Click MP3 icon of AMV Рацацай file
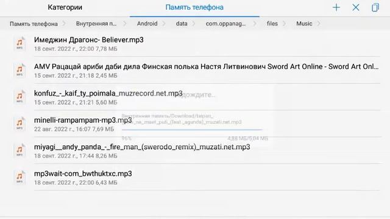390x219 pixels. [x=19, y=71]
